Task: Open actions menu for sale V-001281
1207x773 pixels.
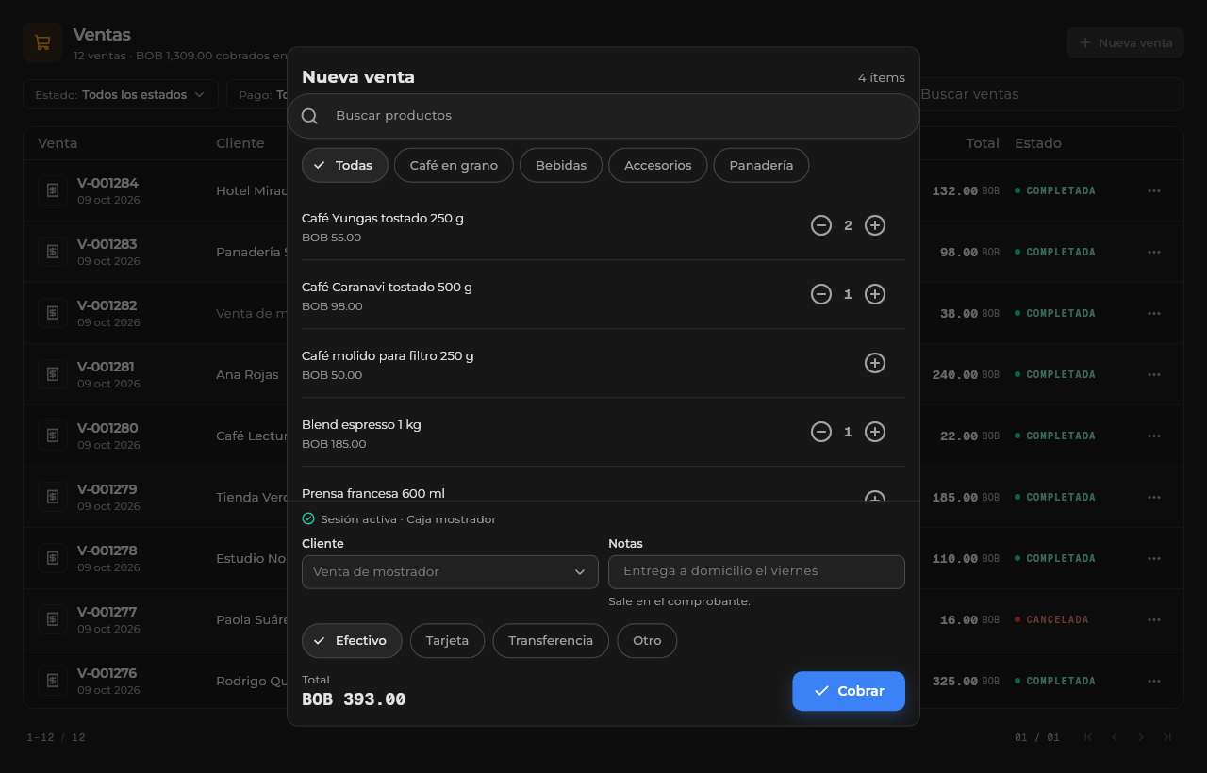Action: pyautogui.click(x=1154, y=374)
